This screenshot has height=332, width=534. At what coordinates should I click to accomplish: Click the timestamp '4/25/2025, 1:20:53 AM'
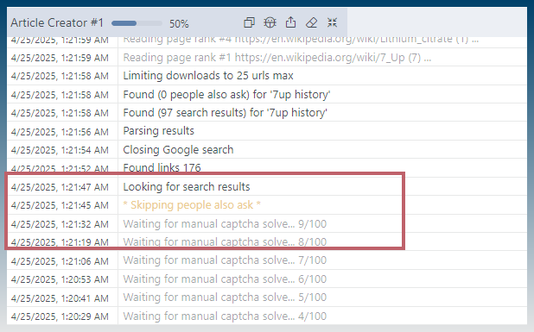coord(60,279)
